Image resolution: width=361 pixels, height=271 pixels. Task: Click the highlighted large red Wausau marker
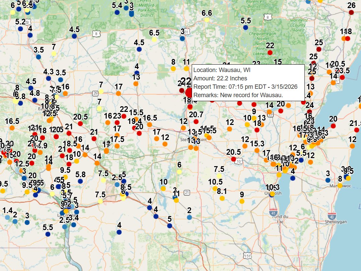[x=189, y=93]
